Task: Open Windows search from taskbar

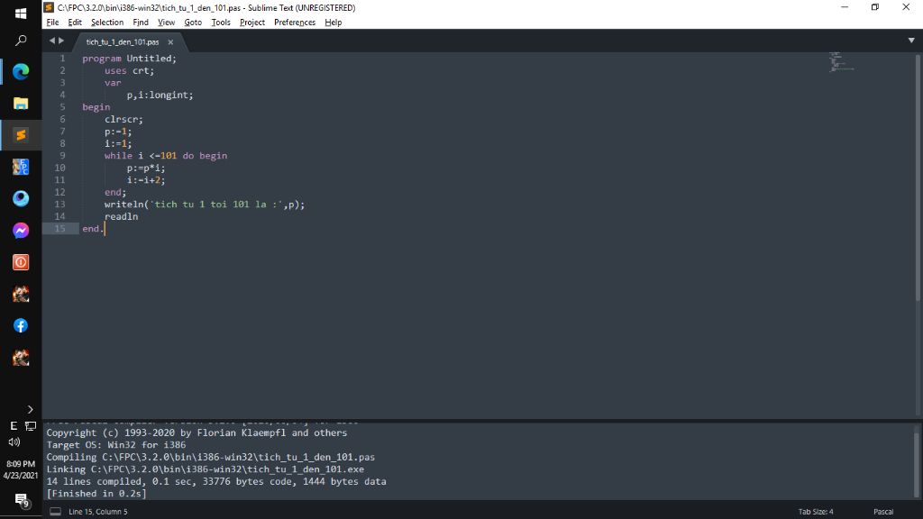Action: pos(21,41)
